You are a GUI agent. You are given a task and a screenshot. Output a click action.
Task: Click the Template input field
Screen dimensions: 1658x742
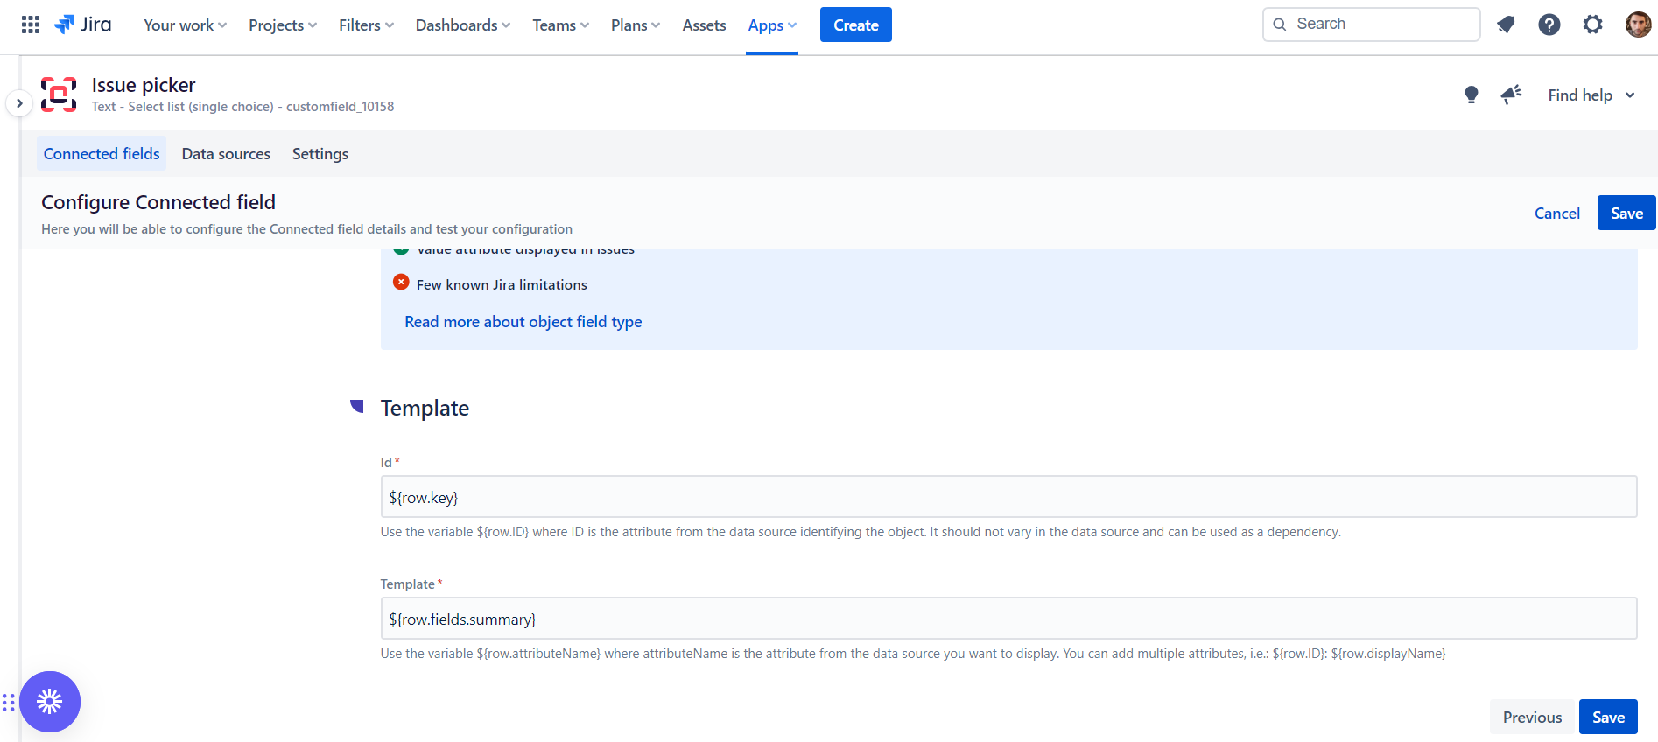tap(1008, 619)
